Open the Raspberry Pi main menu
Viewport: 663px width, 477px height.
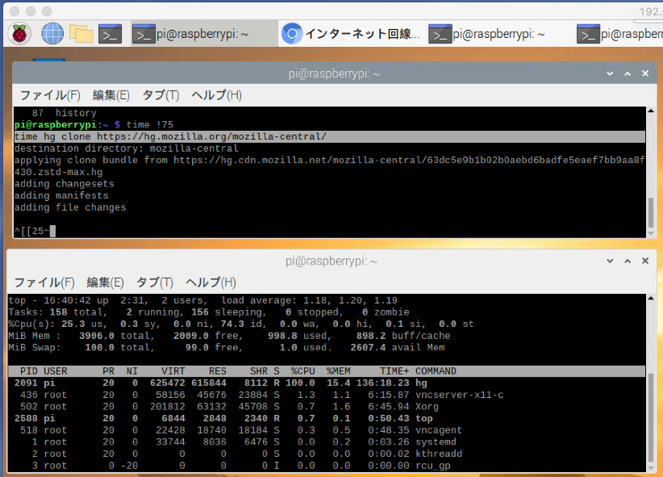(x=19, y=33)
